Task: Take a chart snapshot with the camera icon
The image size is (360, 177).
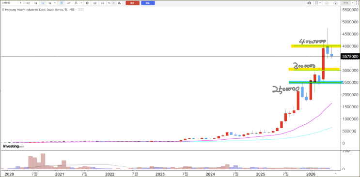Action: click(309, 3)
